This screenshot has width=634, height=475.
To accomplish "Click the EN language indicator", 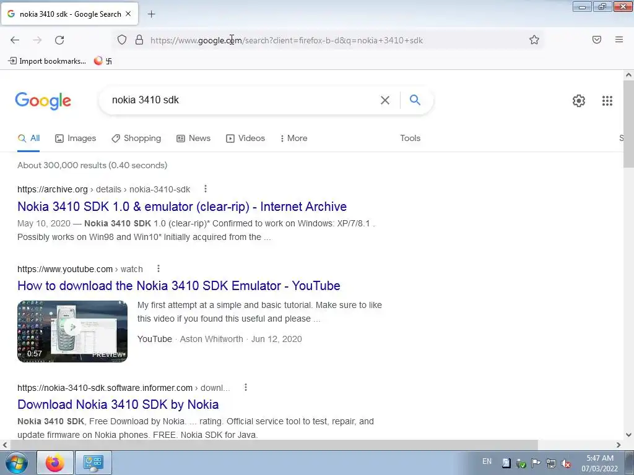I will pyautogui.click(x=487, y=461).
